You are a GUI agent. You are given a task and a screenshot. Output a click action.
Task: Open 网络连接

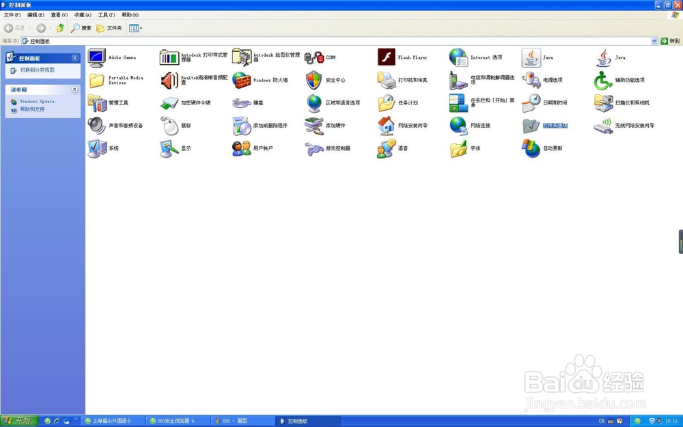[x=470, y=126]
